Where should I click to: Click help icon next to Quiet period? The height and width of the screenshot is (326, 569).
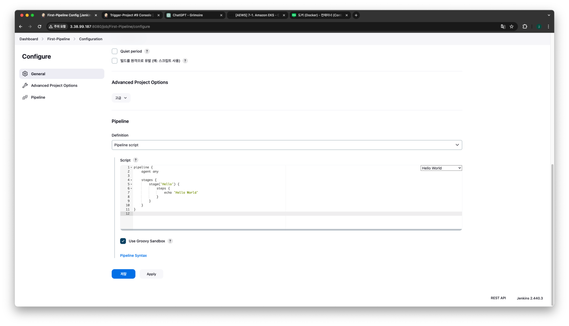tap(147, 51)
